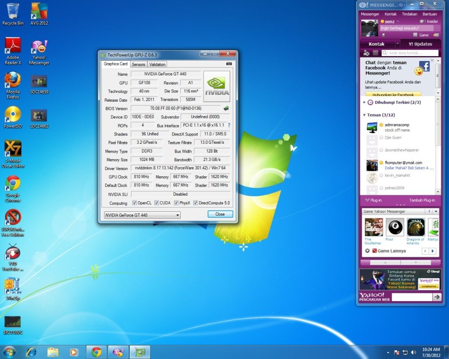Open the Game Yahoo! Messenger plug-in dropdown
The height and width of the screenshot is (359, 449).
tap(436, 211)
